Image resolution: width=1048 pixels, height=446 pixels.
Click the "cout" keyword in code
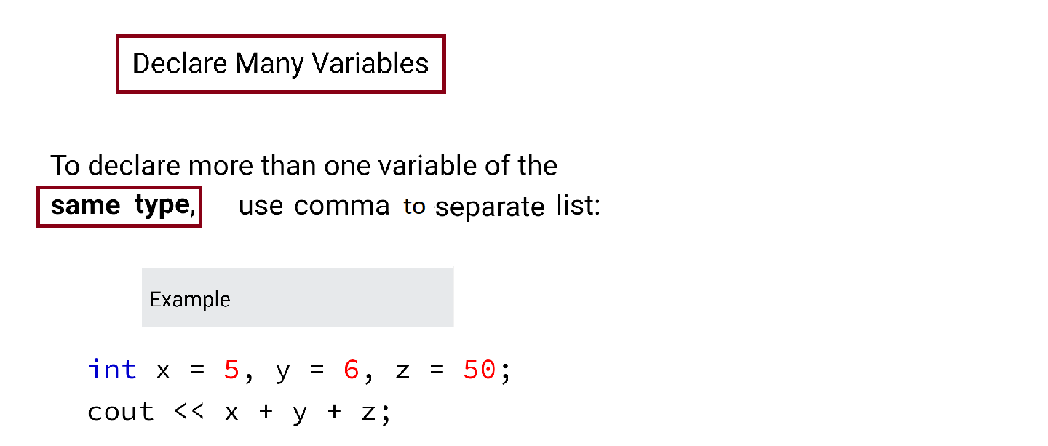click(x=120, y=413)
